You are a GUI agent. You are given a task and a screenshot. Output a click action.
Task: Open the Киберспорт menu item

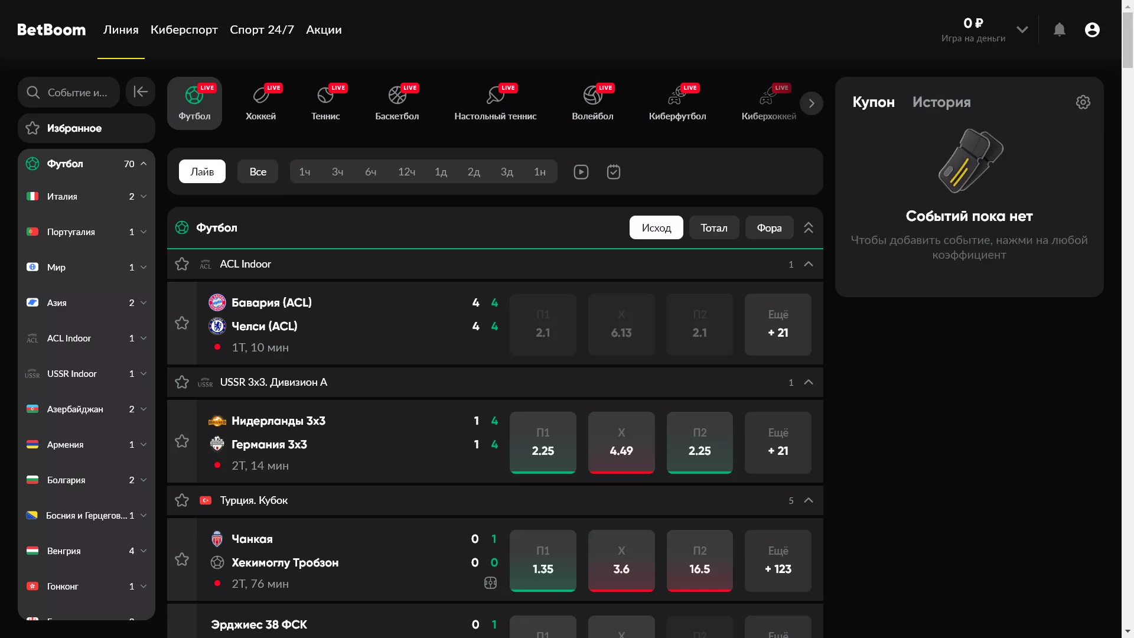click(x=184, y=30)
